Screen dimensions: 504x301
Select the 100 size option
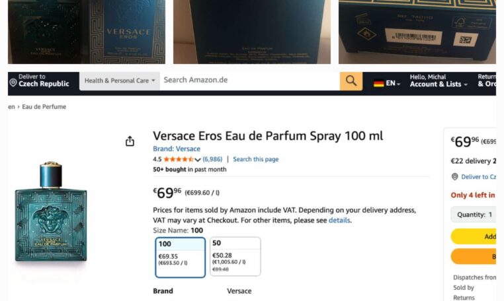(x=180, y=257)
